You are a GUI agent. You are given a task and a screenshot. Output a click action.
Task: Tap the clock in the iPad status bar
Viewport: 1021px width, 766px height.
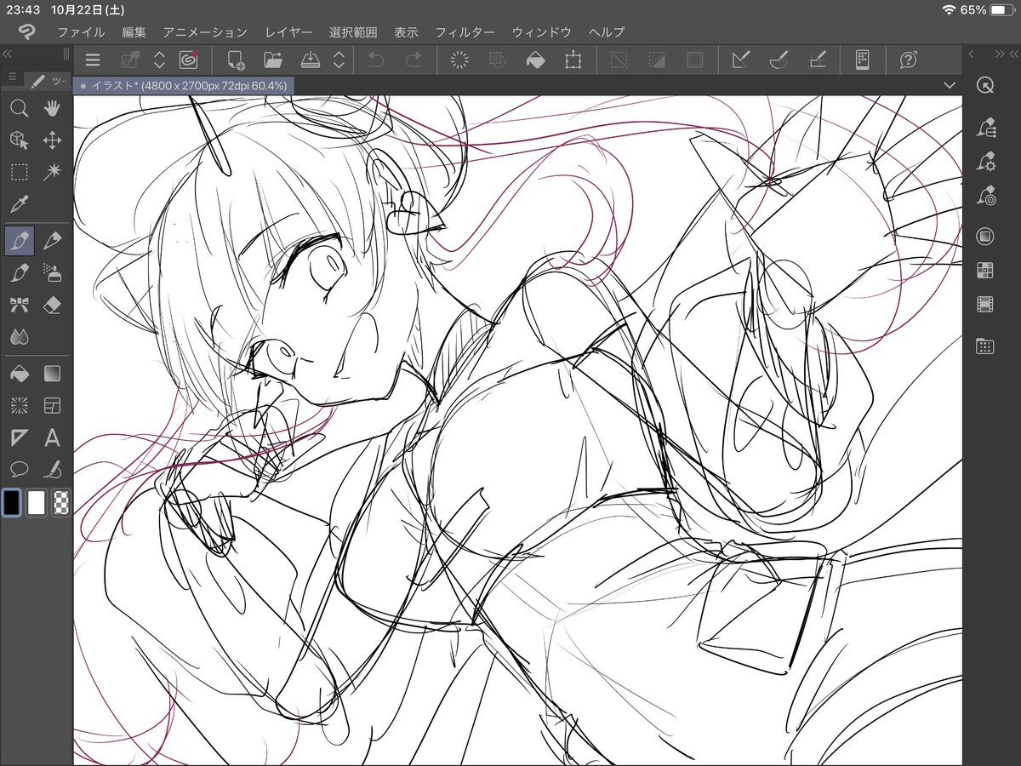point(22,10)
